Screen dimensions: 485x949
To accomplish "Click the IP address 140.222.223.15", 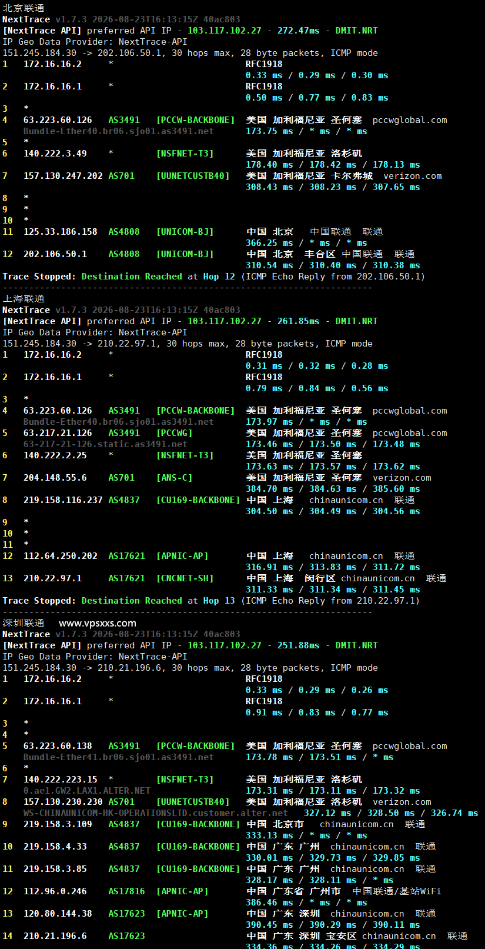I will tap(61, 780).
